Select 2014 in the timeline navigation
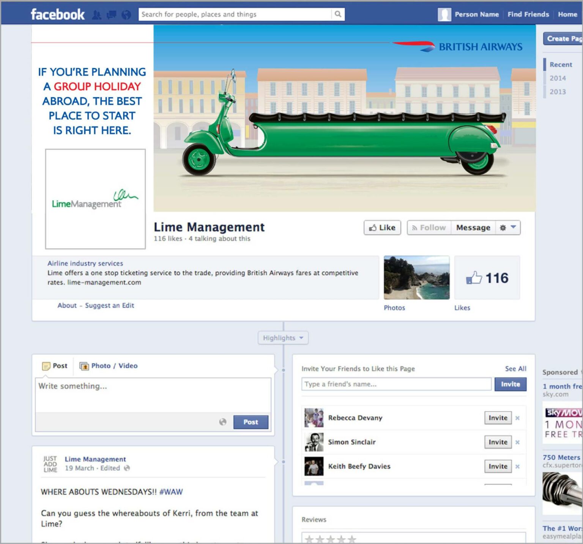 coord(558,78)
